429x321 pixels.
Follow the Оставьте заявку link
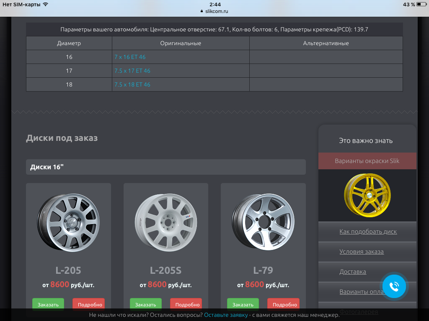tap(226, 315)
